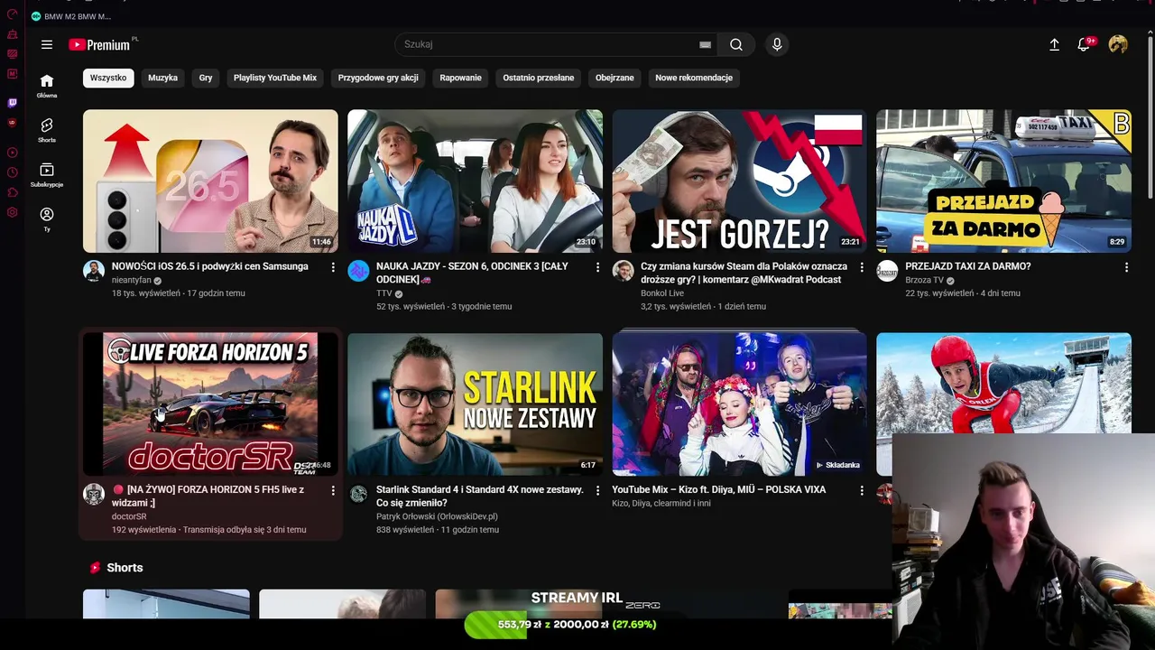Image resolution: width=1155 pixels, height=650 pixels.
Task: Start voice search with microphone icon
Action: coord(777,44)
